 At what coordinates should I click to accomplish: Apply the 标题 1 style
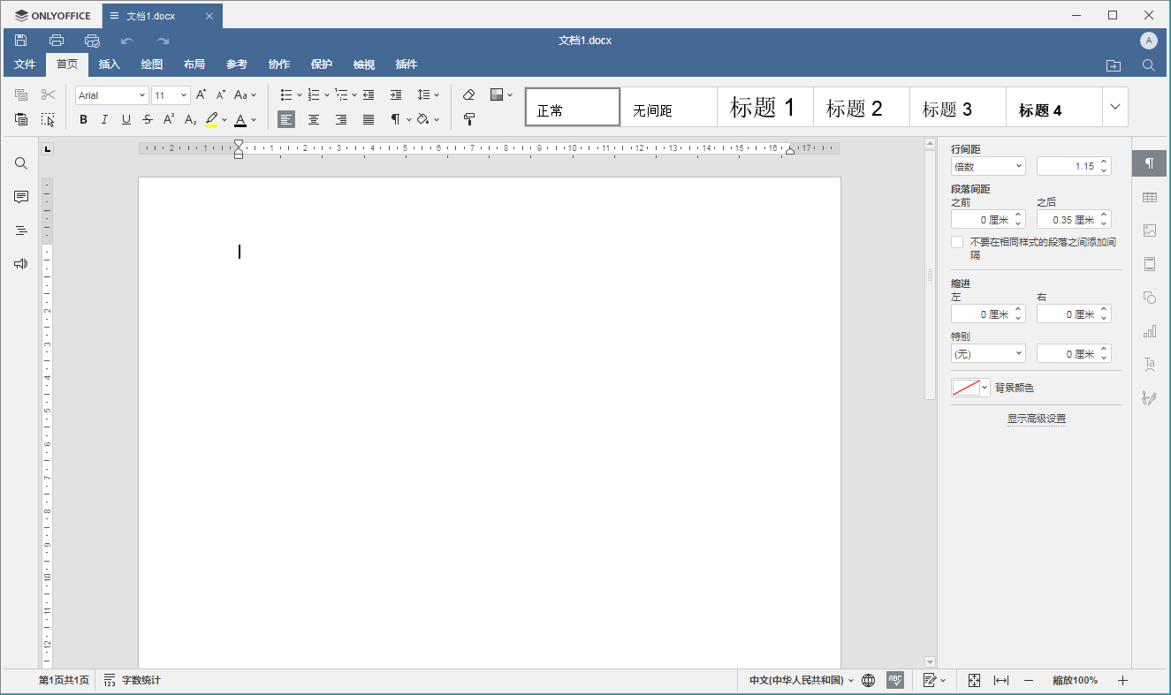pyautogui.click(x=763, y=108)
